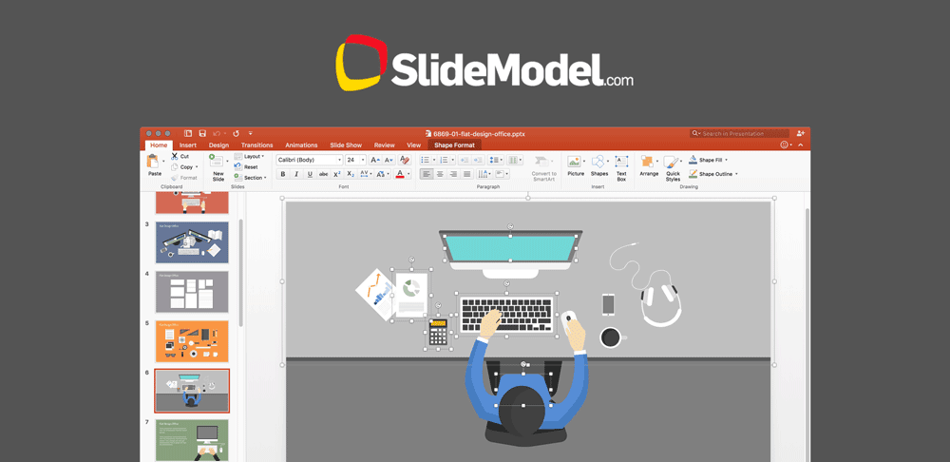Click the Undo arrow icon

pos(217,133)
